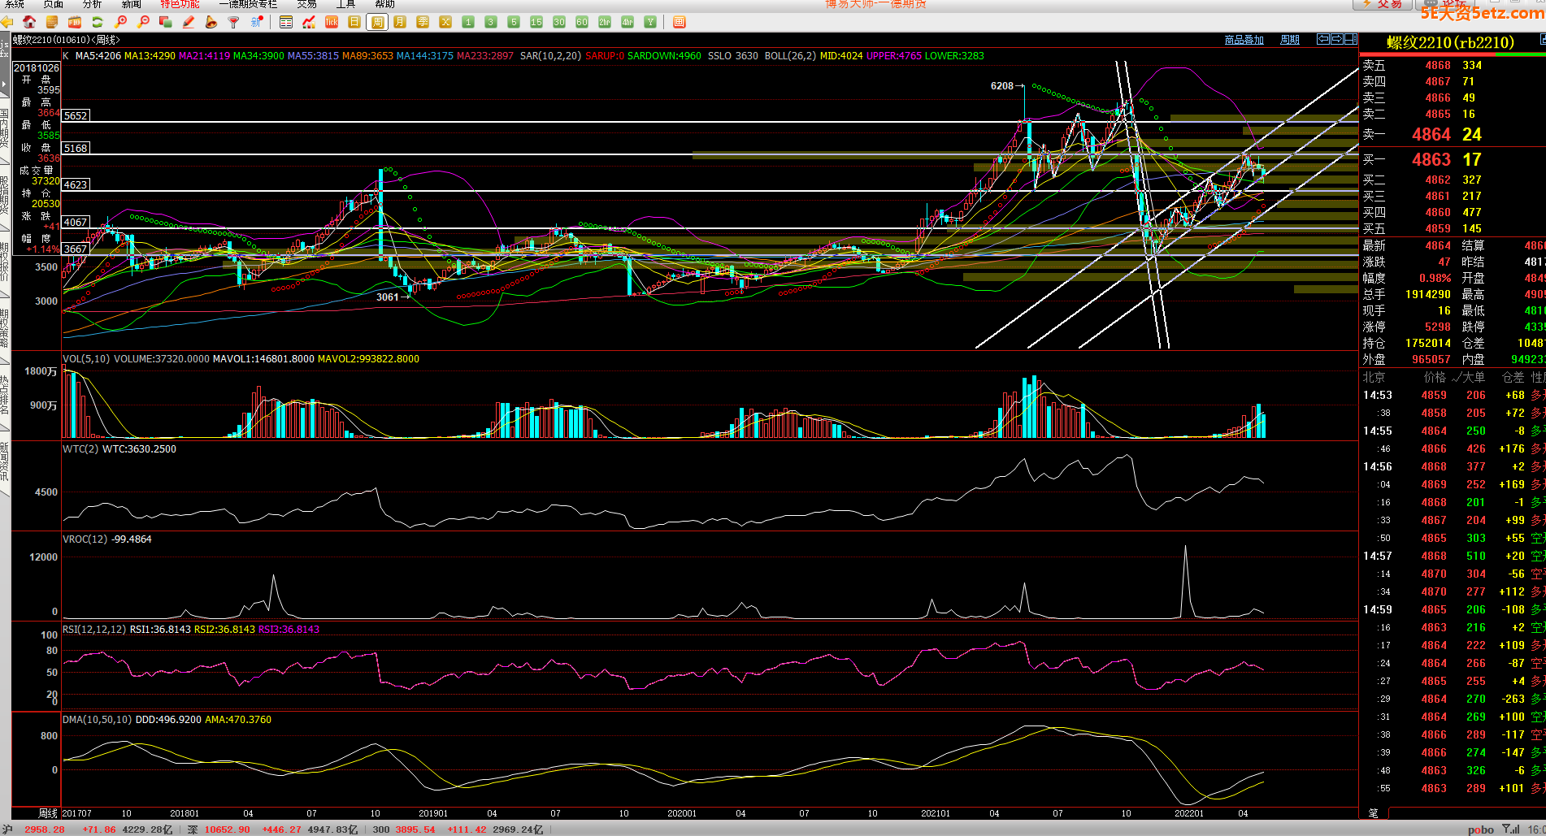Click the 螺纹2210(rb2210) contract title
1546x836 pixels.
(x=1450, y=42)
